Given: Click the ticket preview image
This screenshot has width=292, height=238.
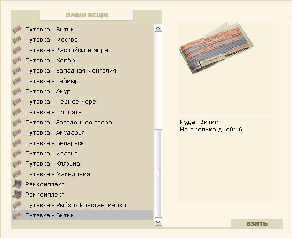Looking at the screenshot, I should (217, 48).
